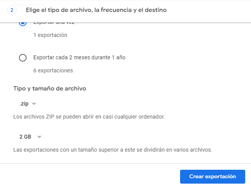Select 'Exportar cada 2 meses' radio button
Screen dimensions: 251x189
(23, 58)
